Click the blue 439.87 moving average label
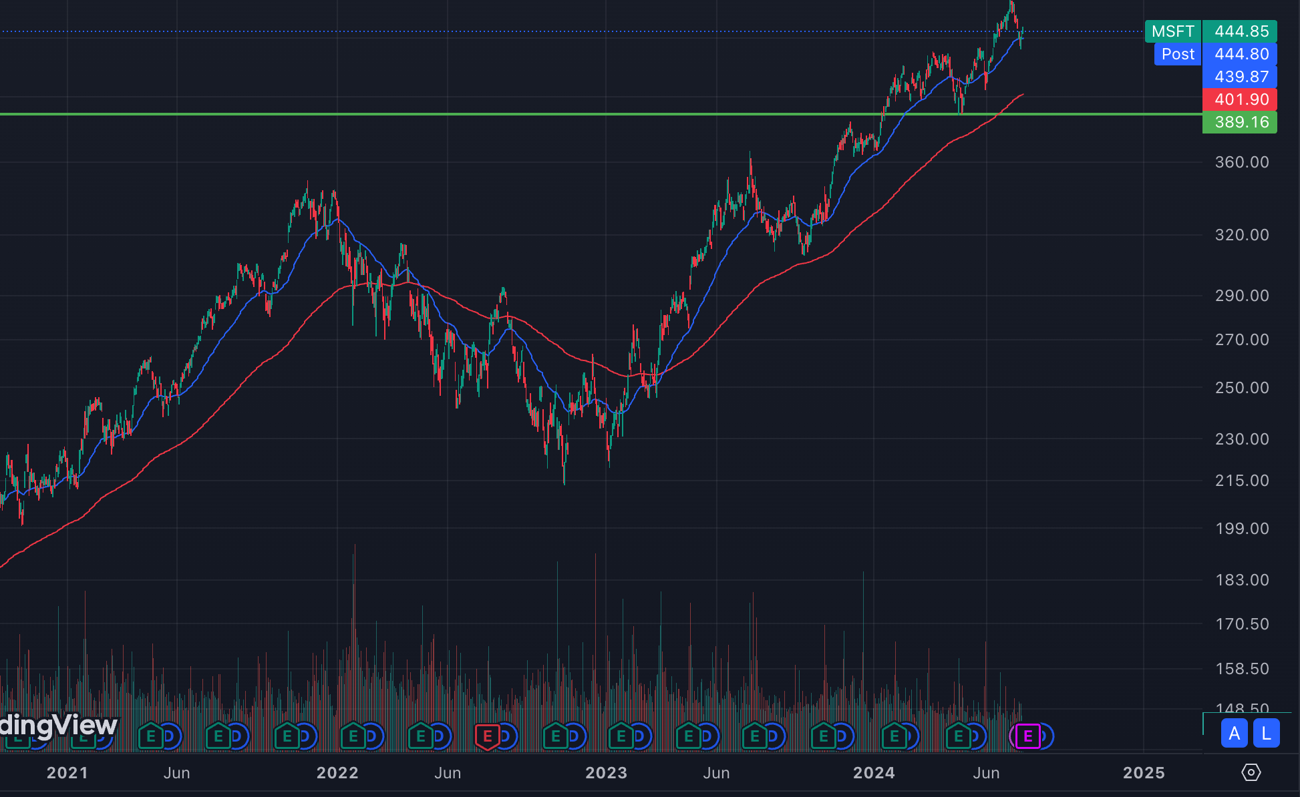The image size is (1300, 797). [1240, 77]
